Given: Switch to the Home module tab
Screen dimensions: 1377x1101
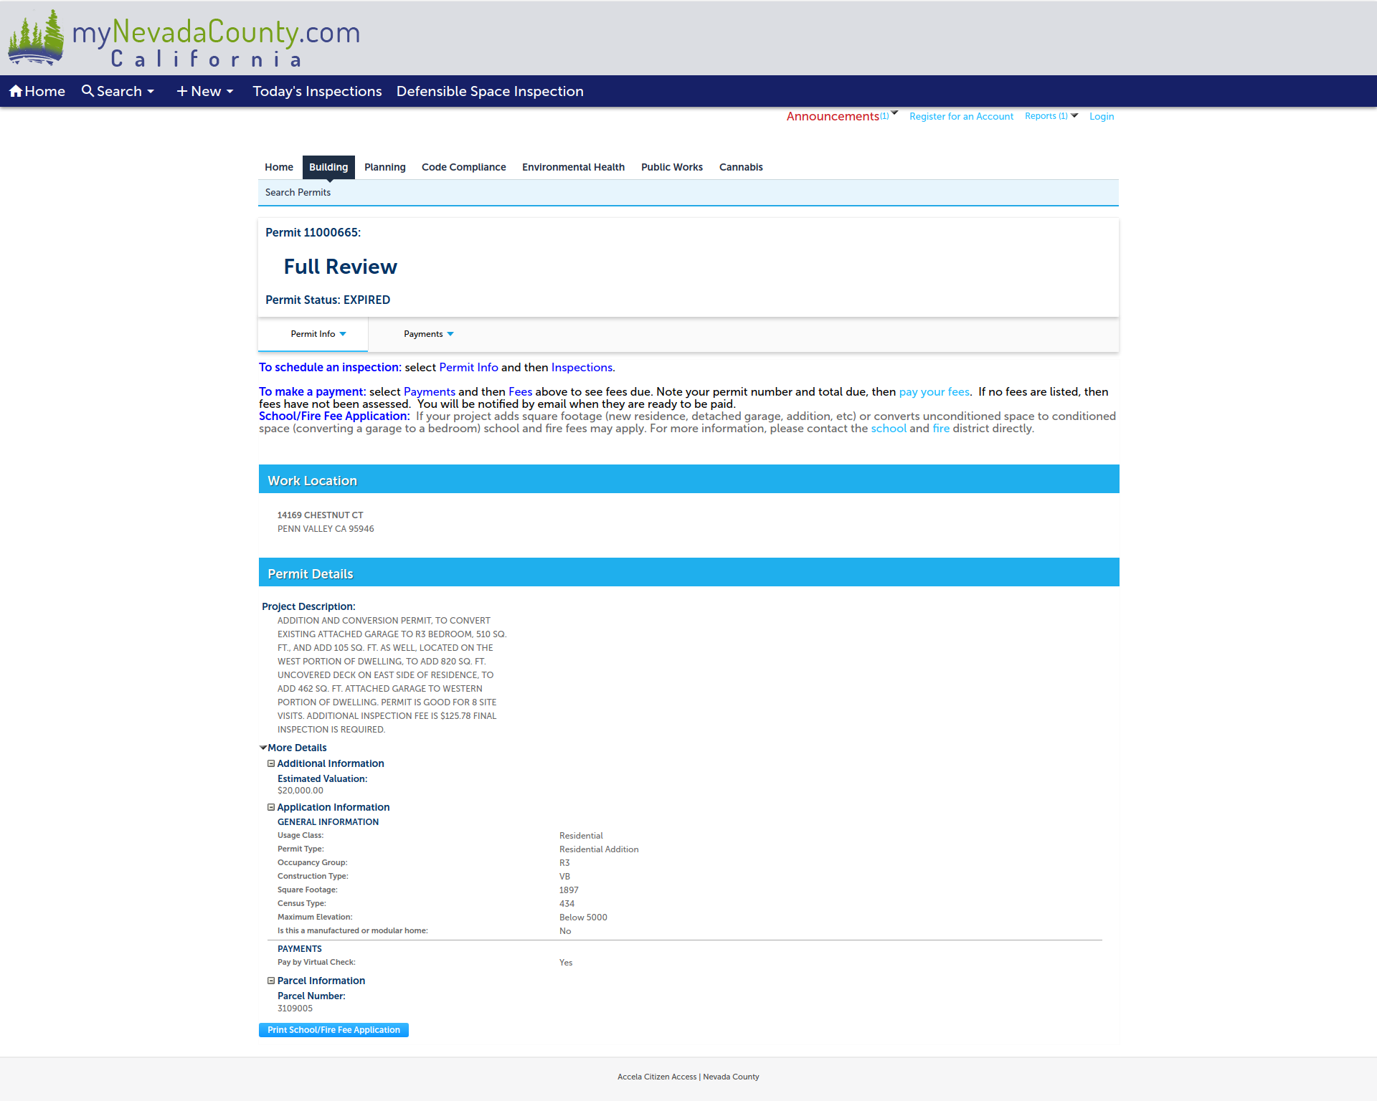Looking at the screenshot, I should click(279, 167).
